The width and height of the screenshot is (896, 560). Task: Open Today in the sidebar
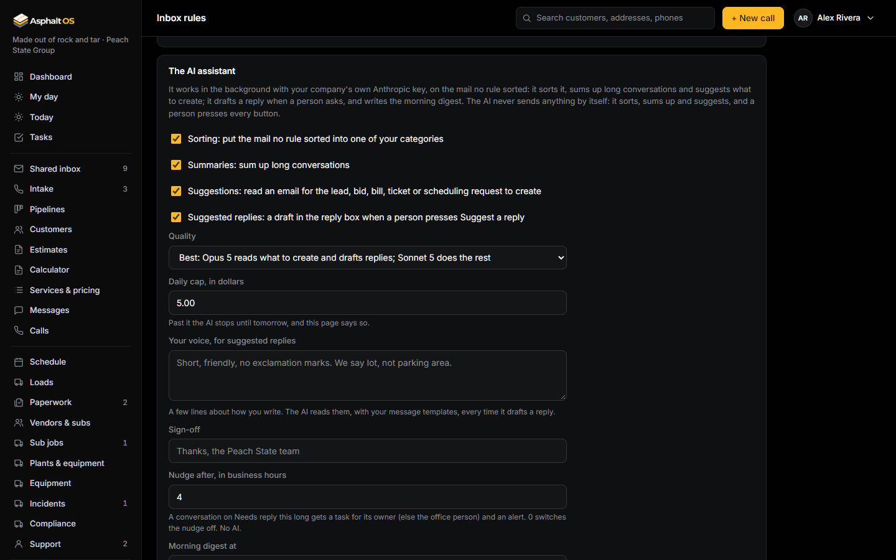point(71,117)
